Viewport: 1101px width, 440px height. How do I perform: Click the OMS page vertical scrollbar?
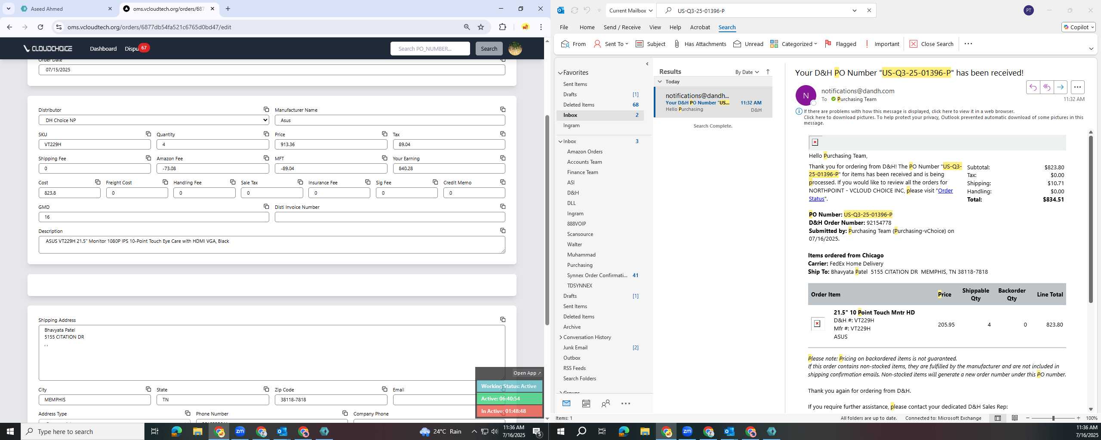547,219
